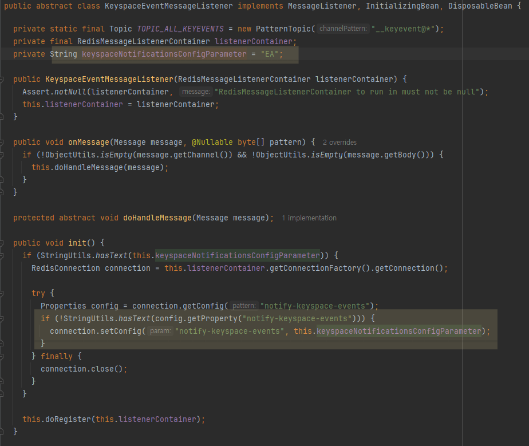Click the connection.close() statement

point(84,369)
